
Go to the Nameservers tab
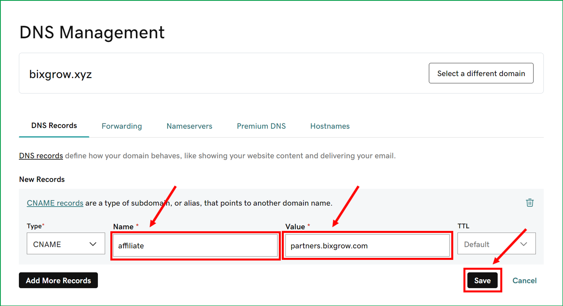pos(189,126)
